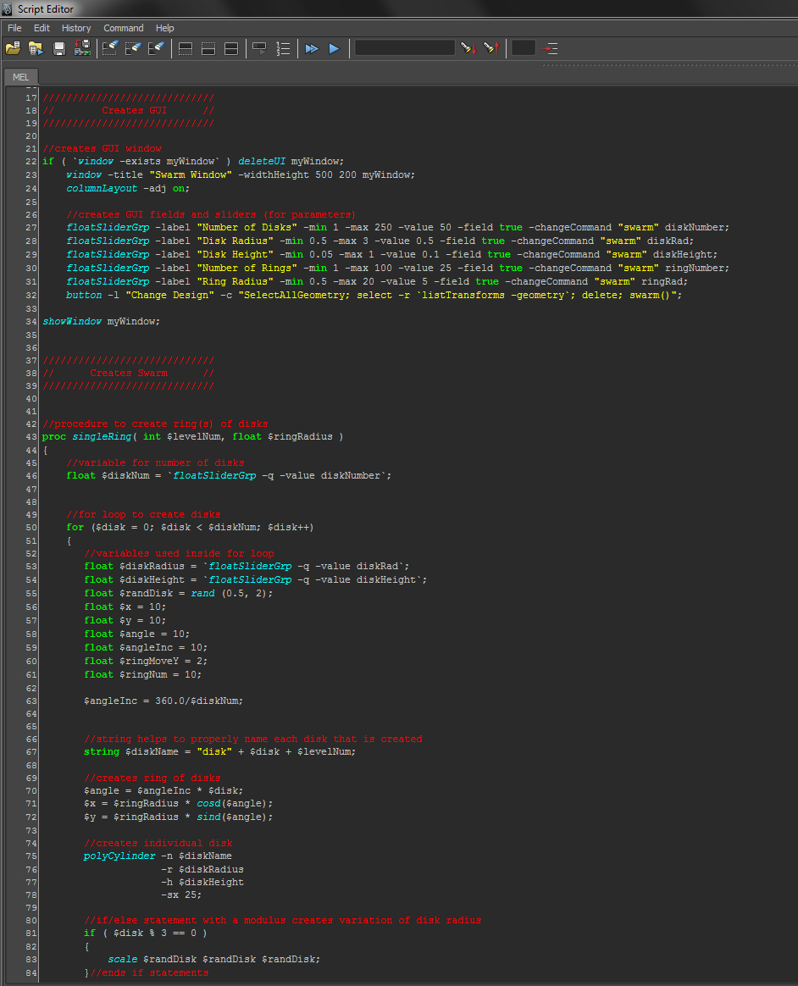Image resolution: width=798 pixels, height=986 pixels.
Task: Select the search-up flashlight icon
Action: (x=490, y=48)
